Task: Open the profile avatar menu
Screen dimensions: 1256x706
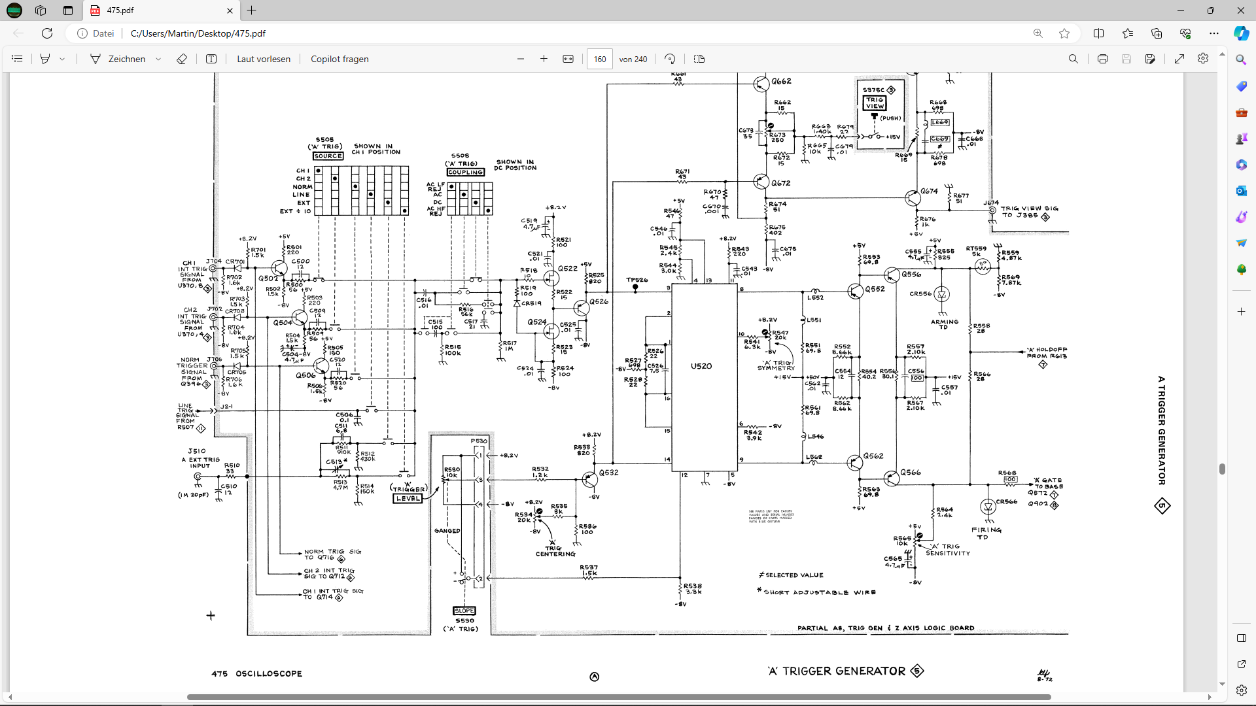Action: [x=14, y=10]
